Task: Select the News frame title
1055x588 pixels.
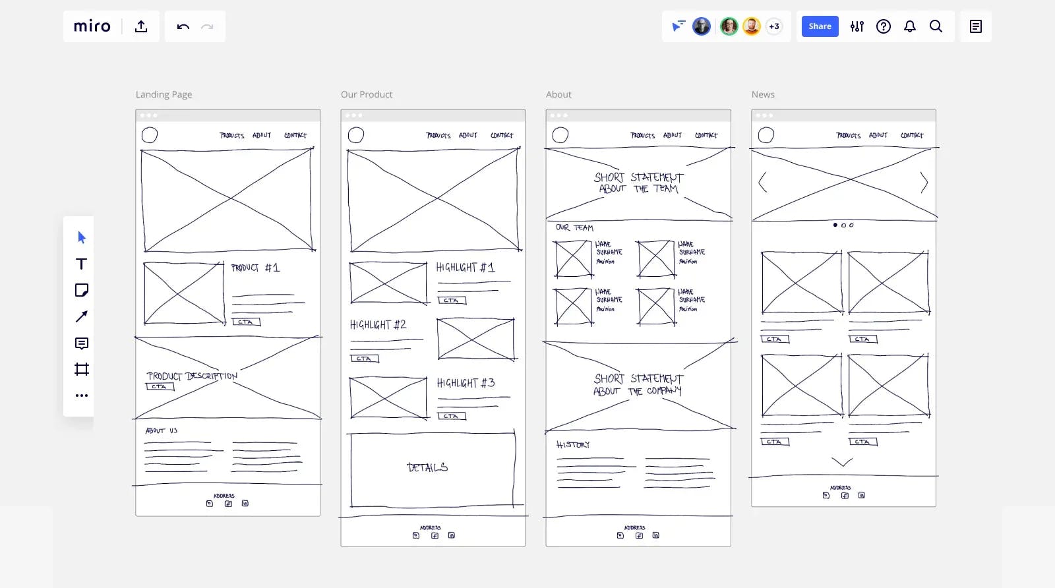Action: coord(763,94)
